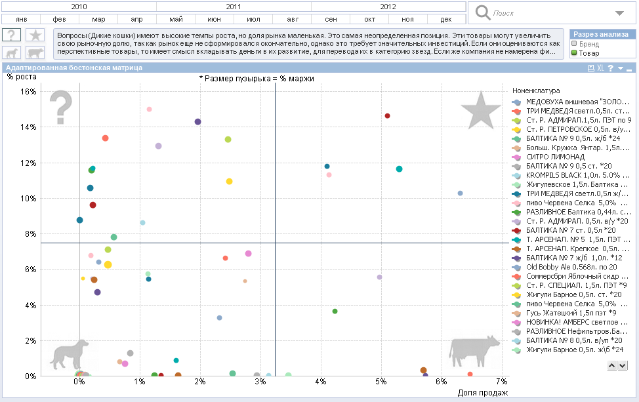Select the dog quadrant button
The height and width of the screenshot is (402, 639).
tap(12, 54)
